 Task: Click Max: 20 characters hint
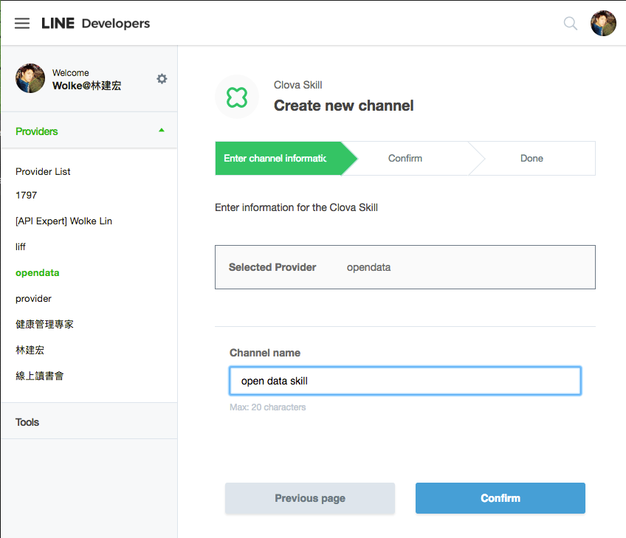267,407
